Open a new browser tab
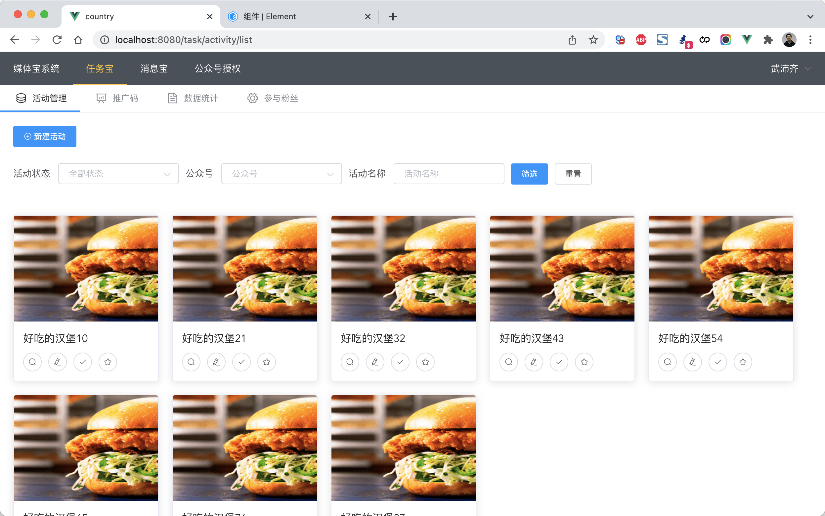 point(393,17)
